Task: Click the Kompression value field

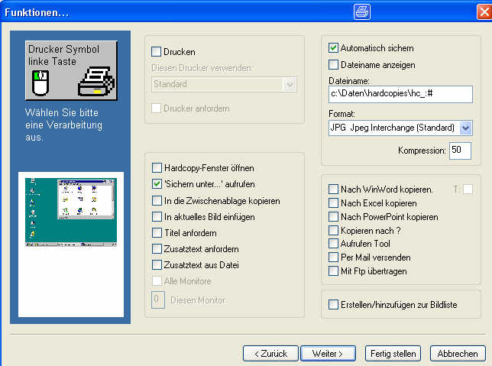Action: (x=460, y=151)
